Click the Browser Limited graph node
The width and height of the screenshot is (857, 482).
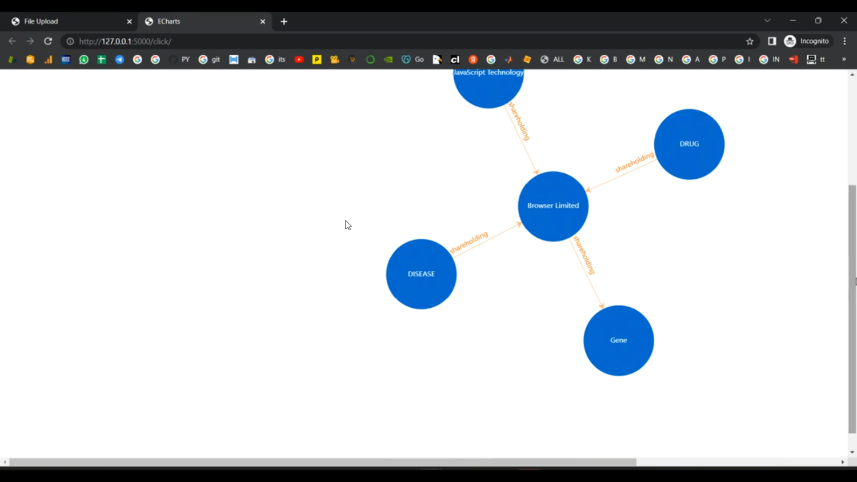point(553,206)
